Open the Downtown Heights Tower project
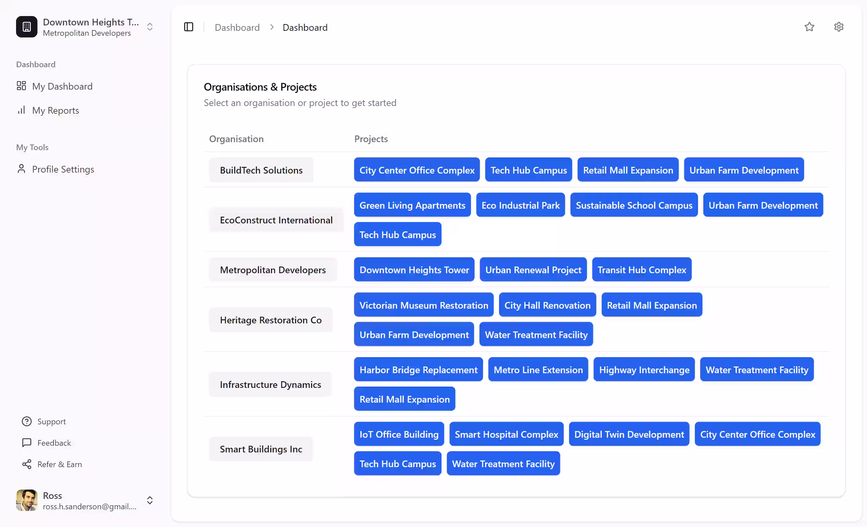Viewport: 867px width, 527px height. (414, 270)
